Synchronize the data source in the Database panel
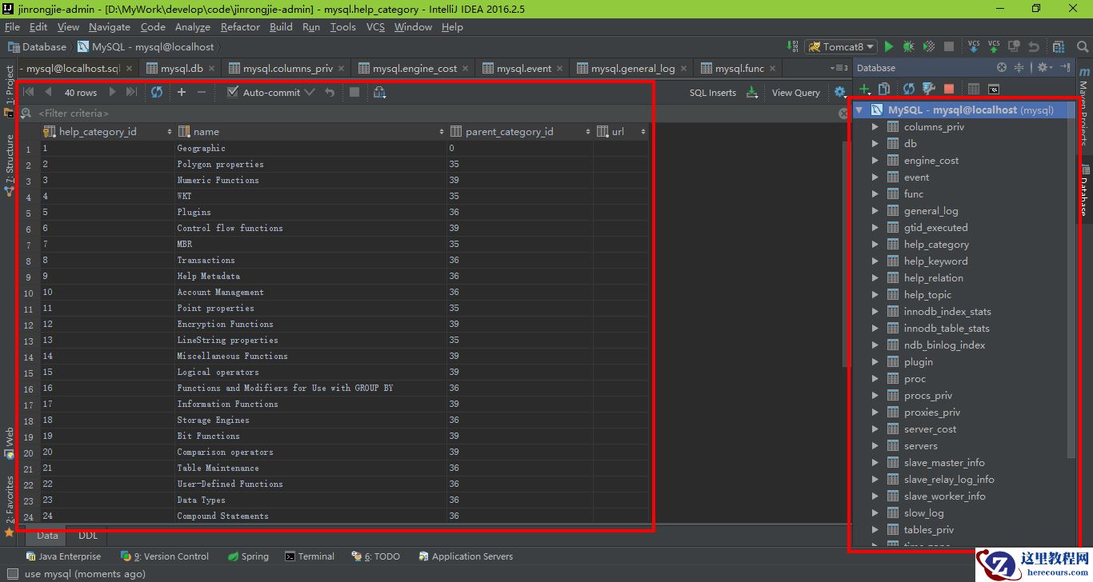The height and width of the screenshot is (582, 1093). [x=909, y=89]
